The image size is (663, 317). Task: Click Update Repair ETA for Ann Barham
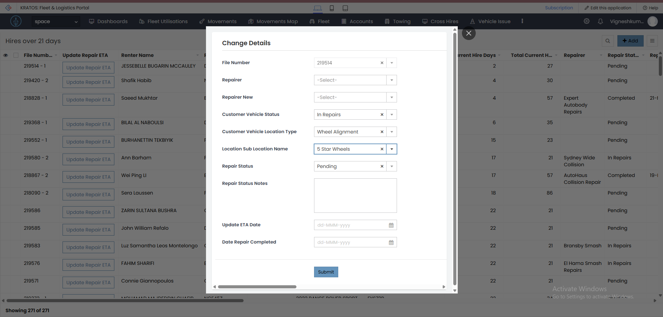pos(88,159)
